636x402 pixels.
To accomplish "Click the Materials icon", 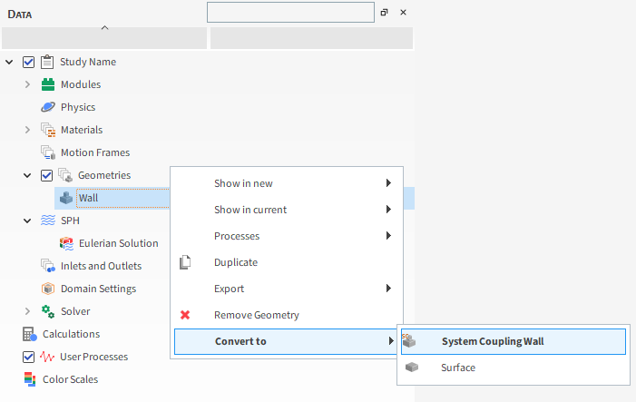I will click(x=48, y=130).
